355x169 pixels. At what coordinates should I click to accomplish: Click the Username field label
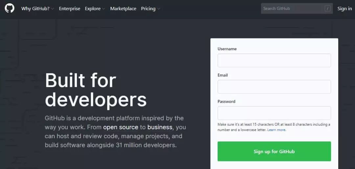(227, 49)
